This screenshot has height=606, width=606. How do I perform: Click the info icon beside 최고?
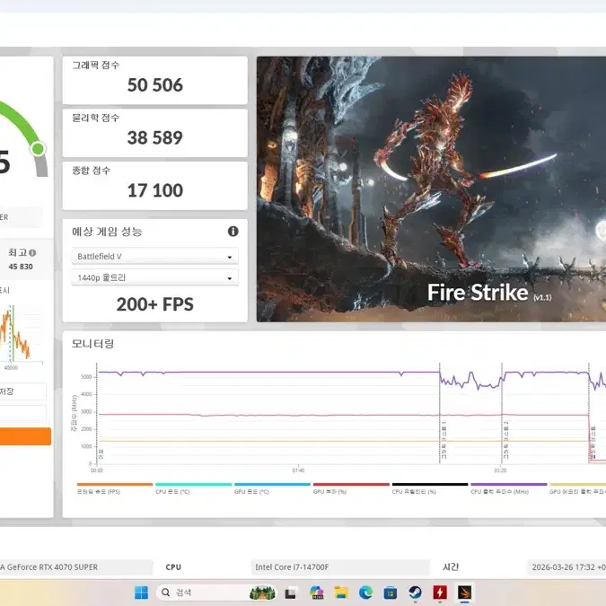[x=32, y=253]
